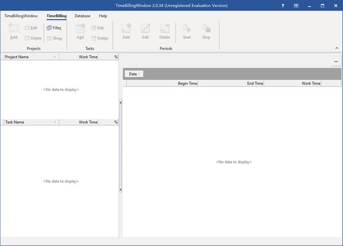
Task: Switch to the Database tab
Action: pos(83,16)
